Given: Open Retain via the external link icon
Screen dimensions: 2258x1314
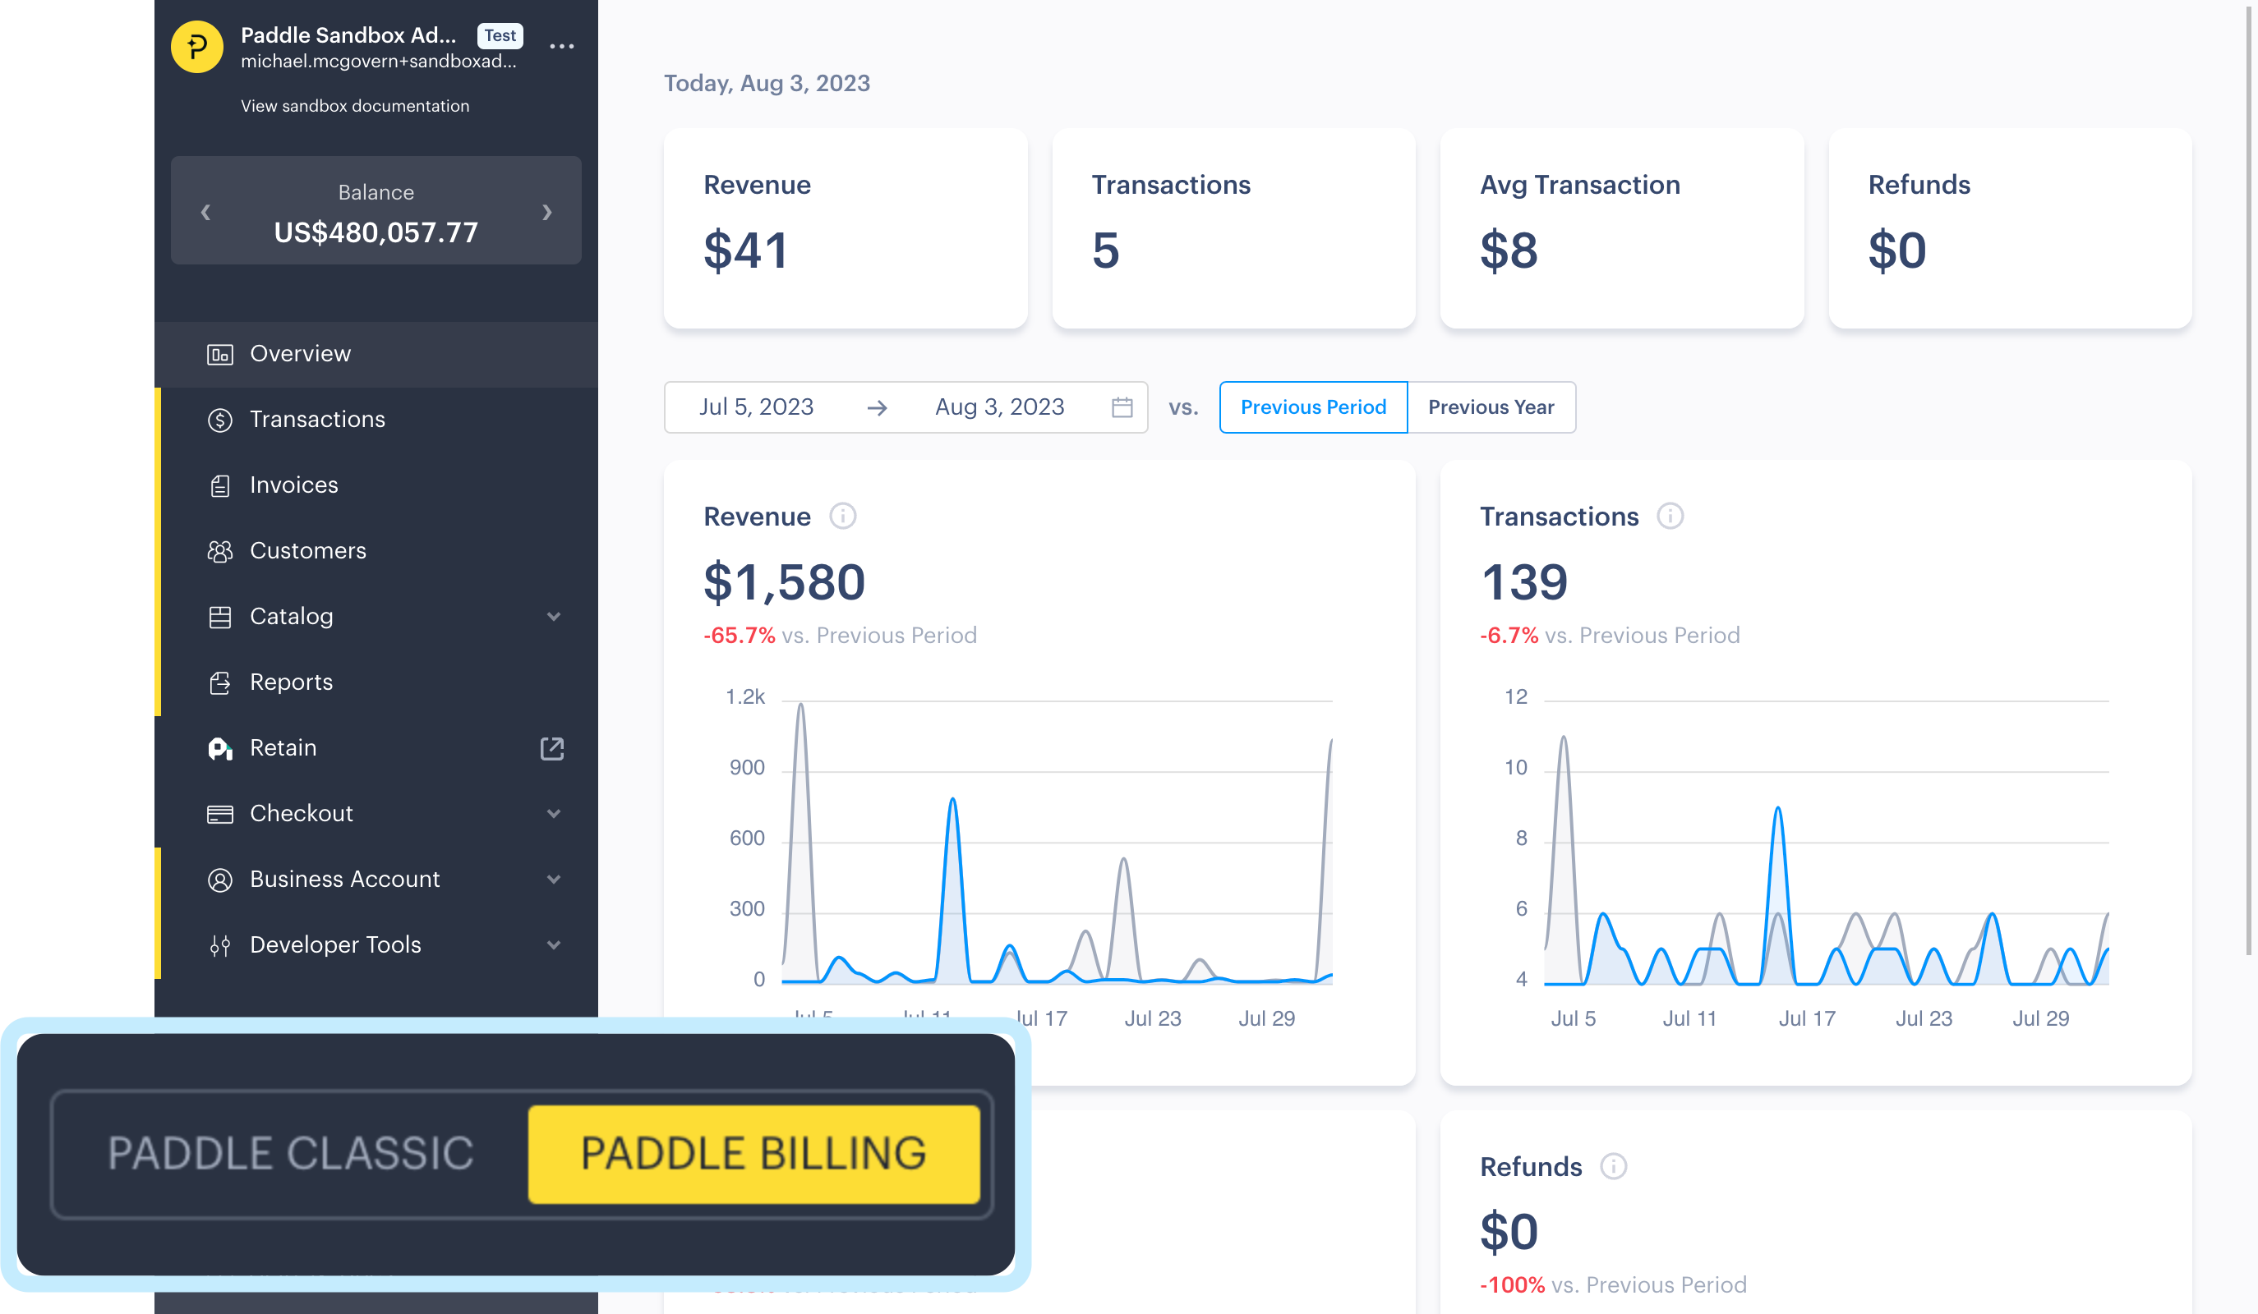Looking at the screenshot, I should [x=552, y=748].
